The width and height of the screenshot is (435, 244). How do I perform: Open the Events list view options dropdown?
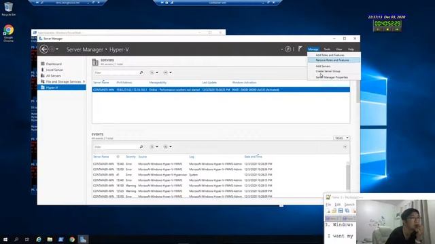[x=154, y=146]
